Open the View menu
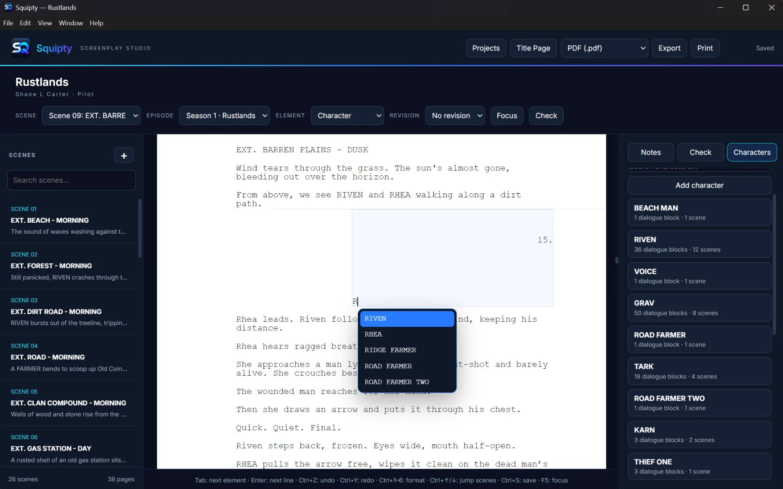 45,23
